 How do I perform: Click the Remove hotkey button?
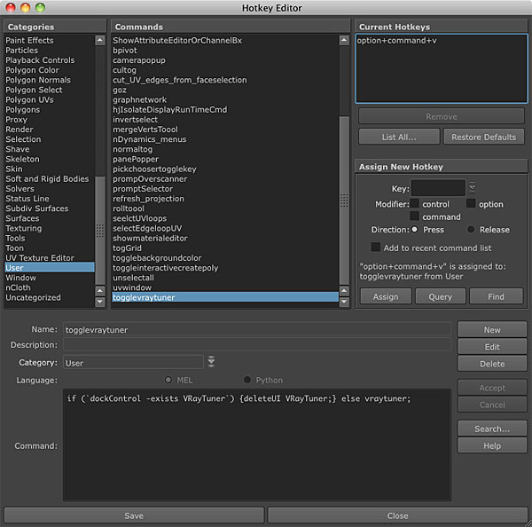[442, 116]
